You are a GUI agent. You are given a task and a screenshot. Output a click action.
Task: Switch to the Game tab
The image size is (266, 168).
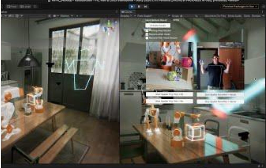[127, 12]
